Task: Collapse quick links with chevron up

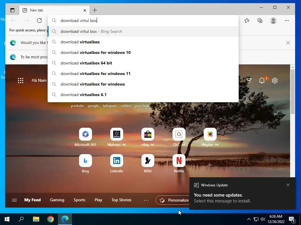Action: [x=220, y=119]
